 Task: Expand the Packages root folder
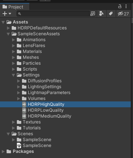[3, 151]
